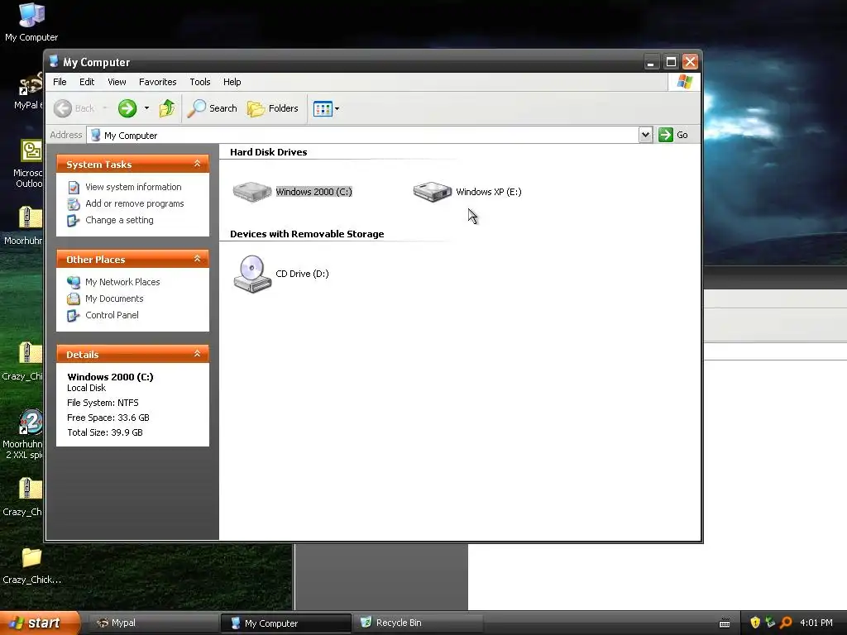Toggle the Folders pane button
The image size is (847, 635).
point(273,108)
